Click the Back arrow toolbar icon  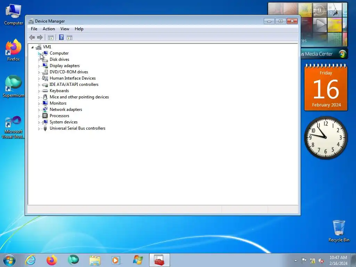point(32,38)
